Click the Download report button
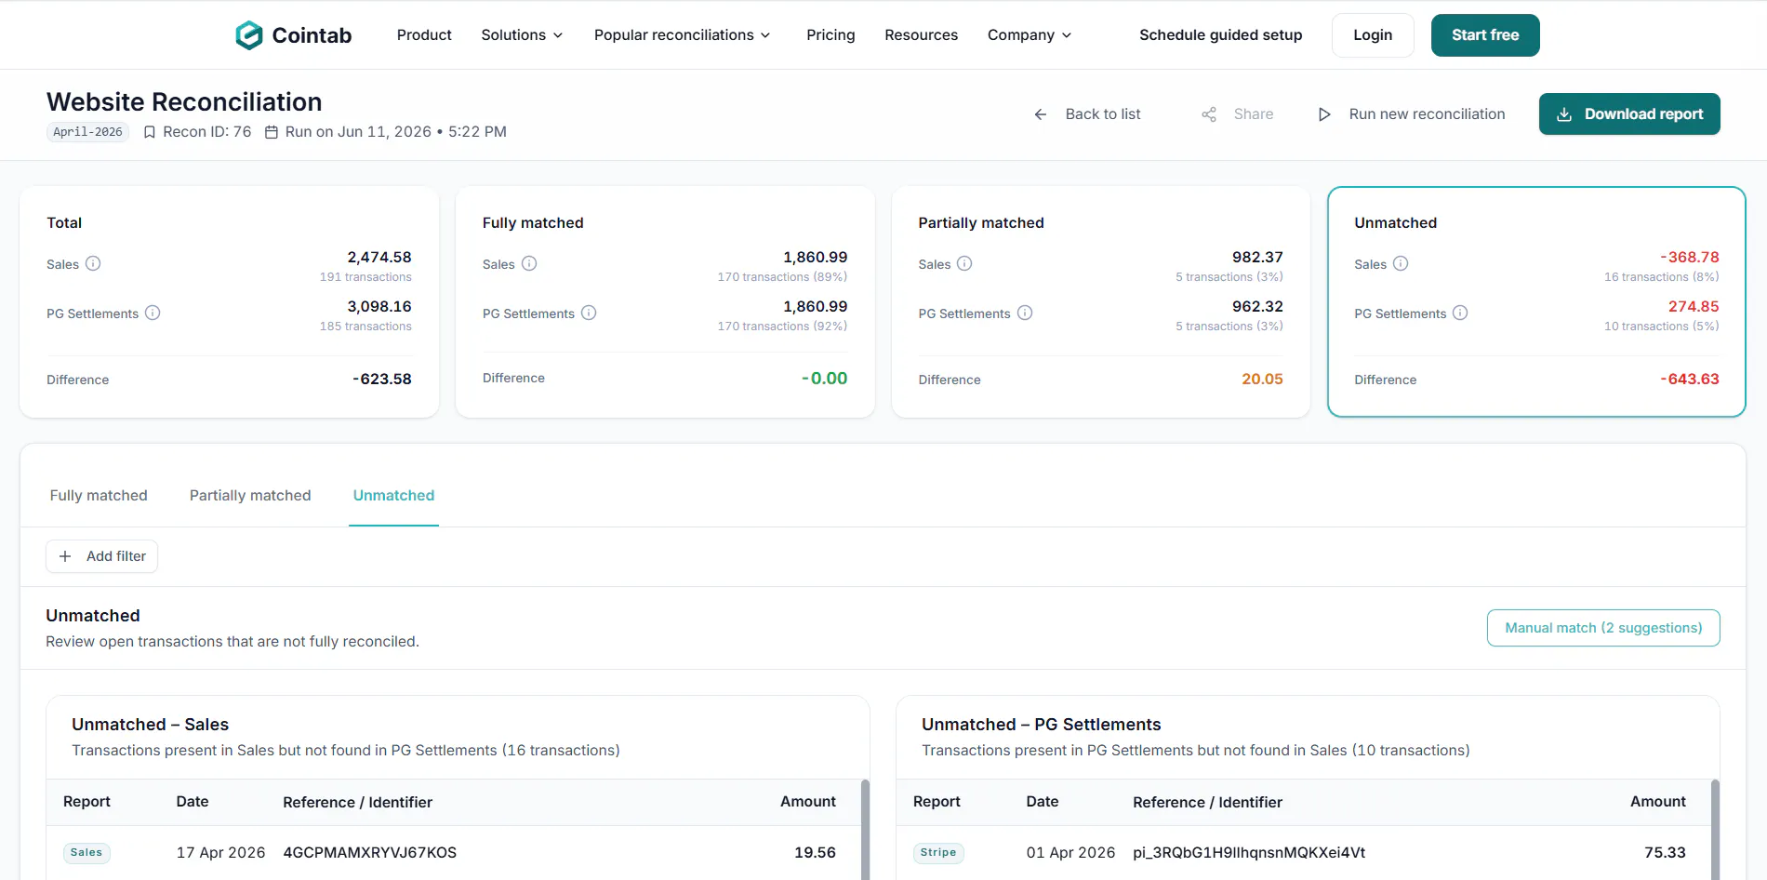The height and width of the screenshot is (880, 1767). click(x=1629, y=114)
